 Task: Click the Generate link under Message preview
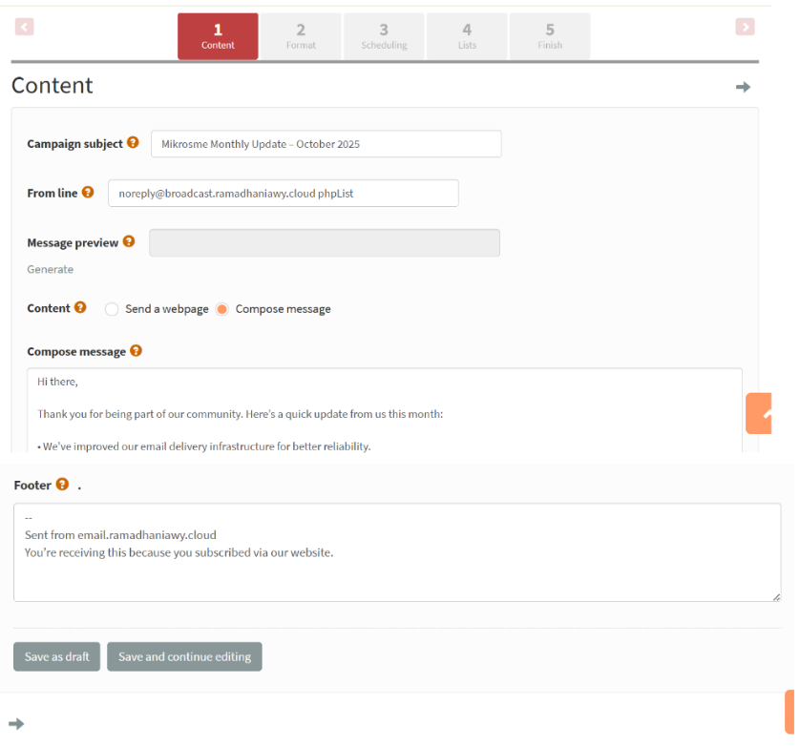pos(50,269)
